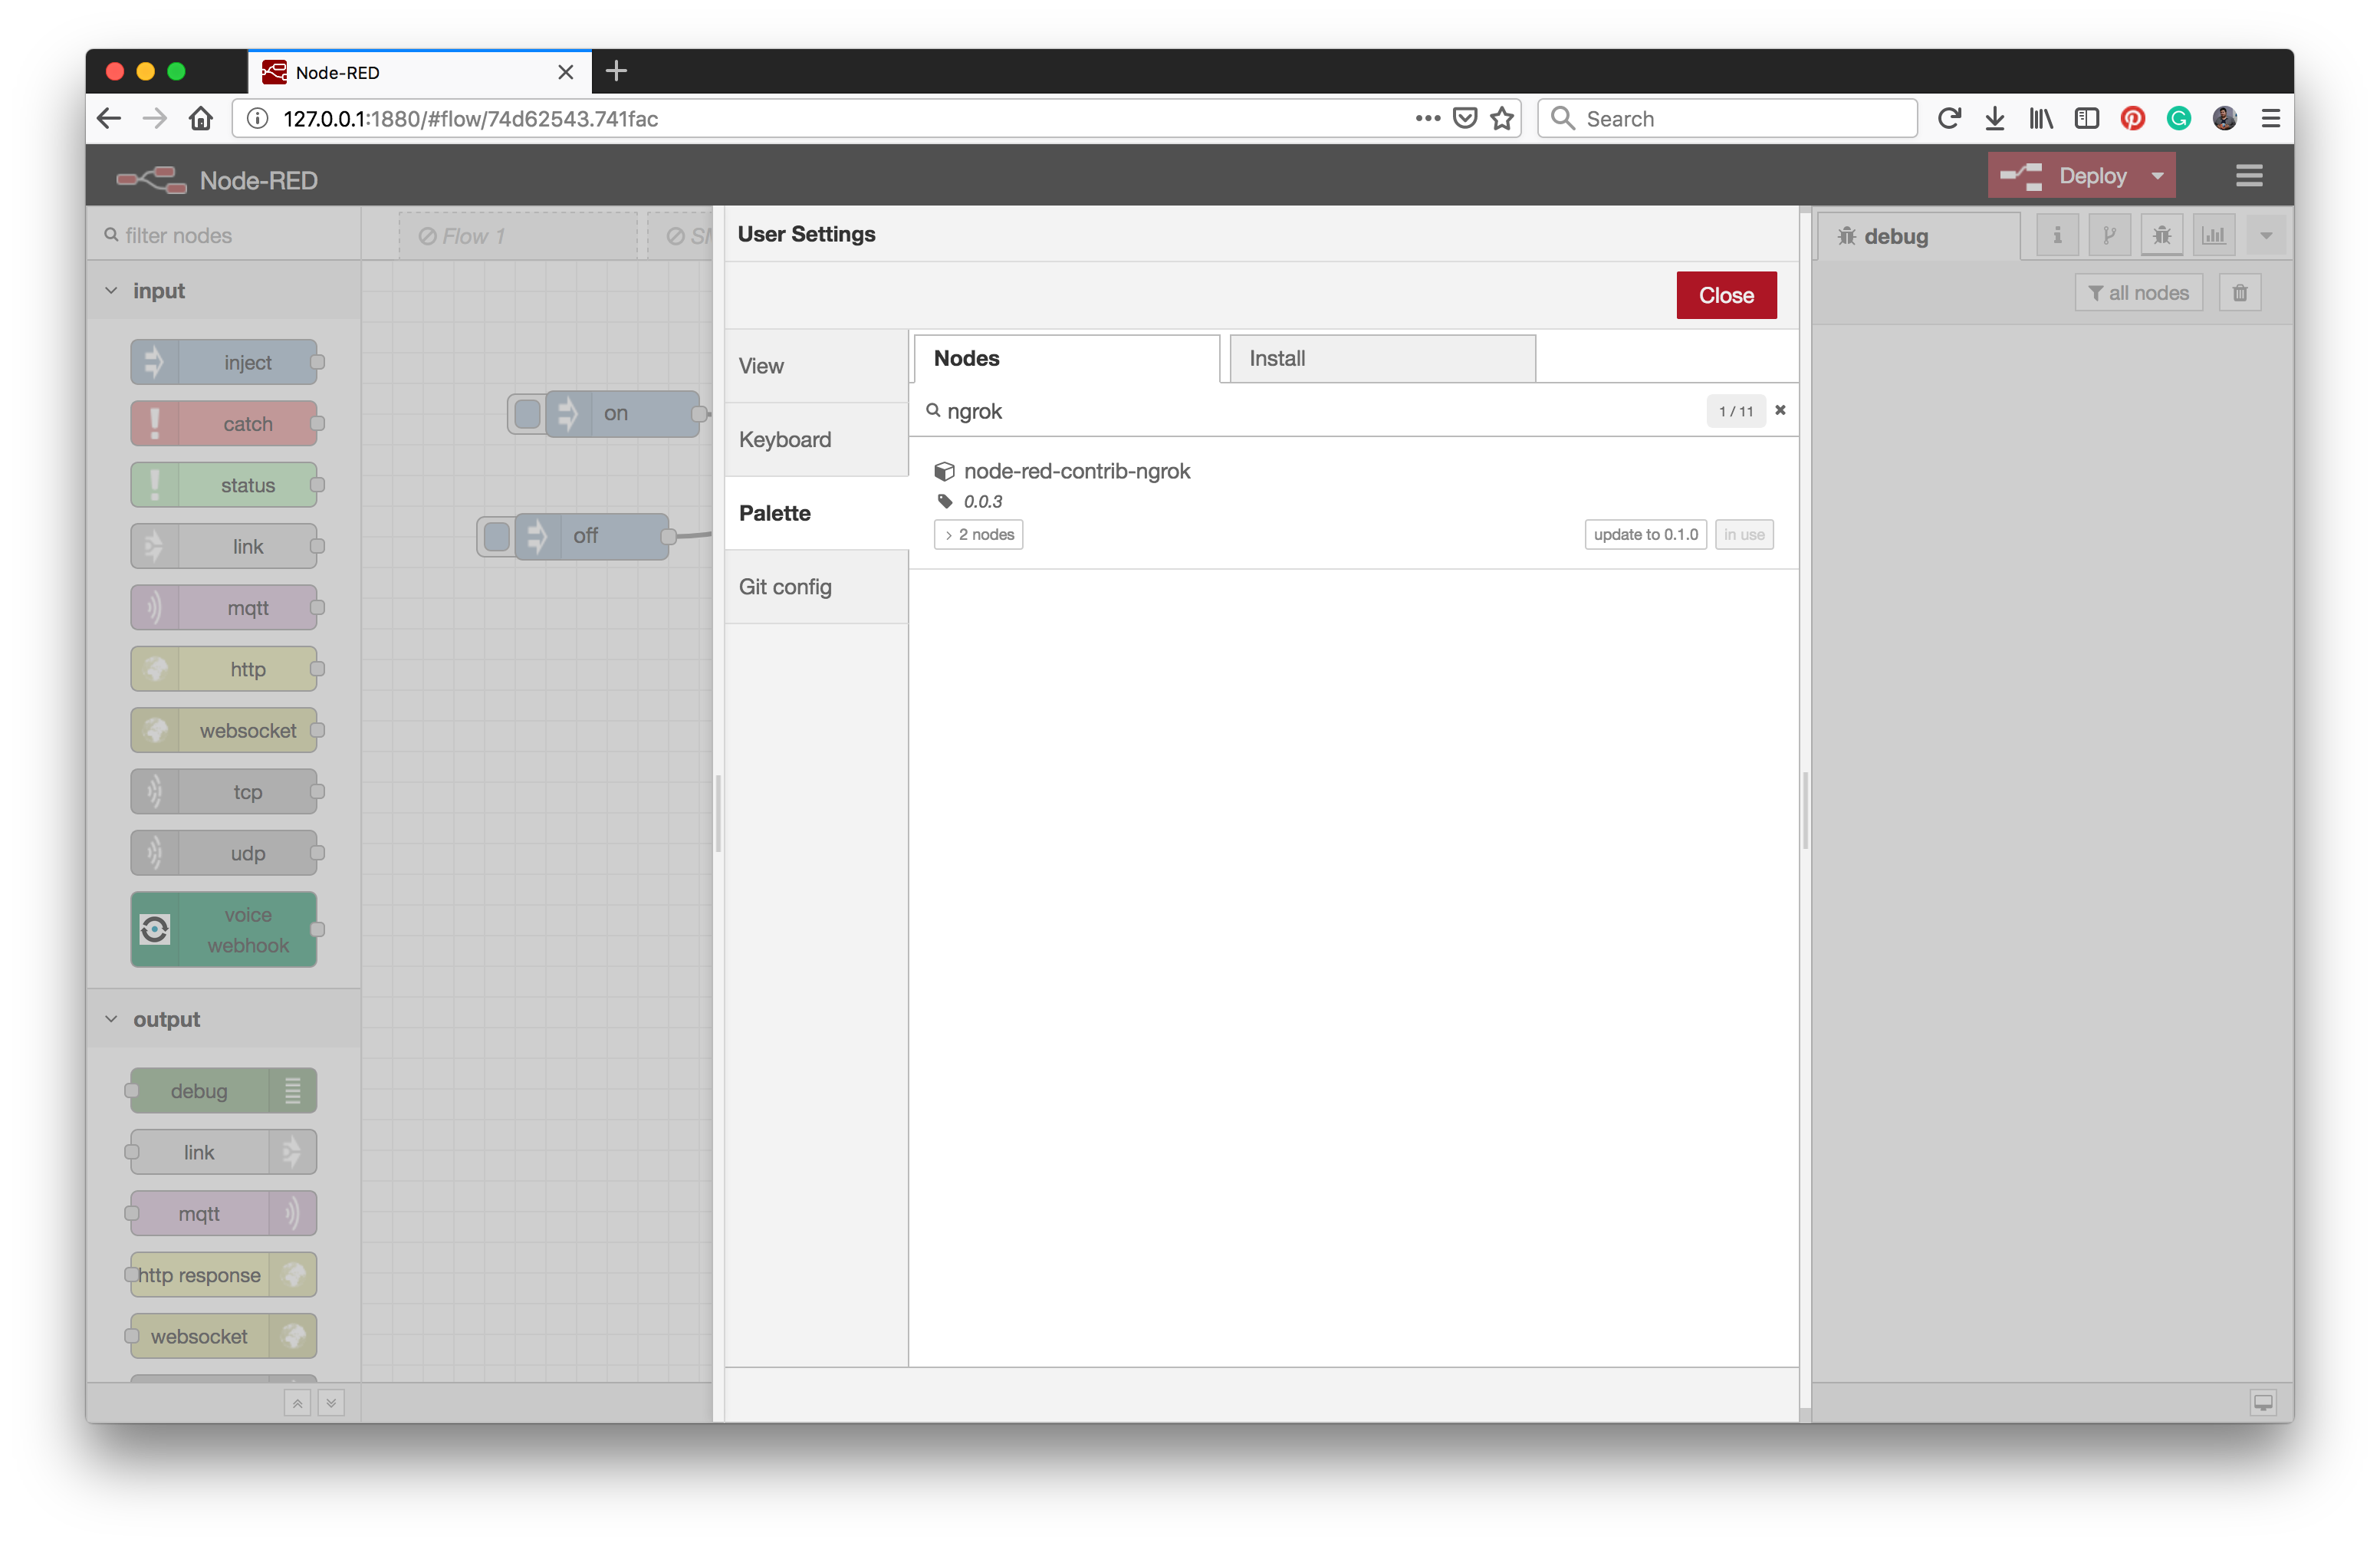Toggle the 'off' inject node button
This screenshot has height=1546, width=2380.
496,537
